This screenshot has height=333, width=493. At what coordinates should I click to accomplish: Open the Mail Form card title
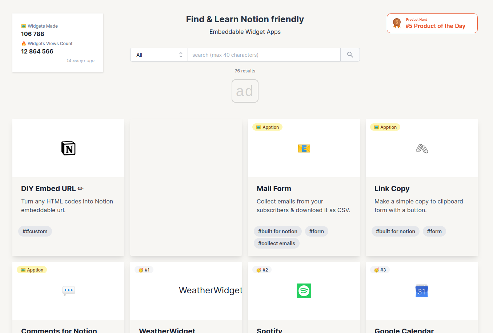pos(274,189)
